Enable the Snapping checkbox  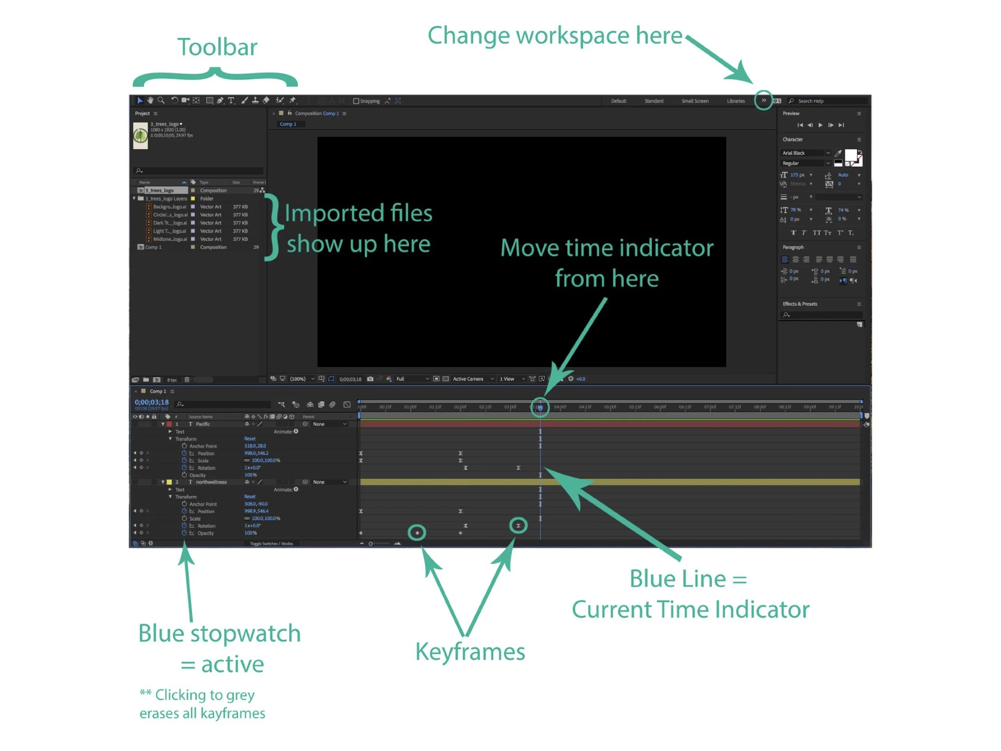tap(356, 101)
